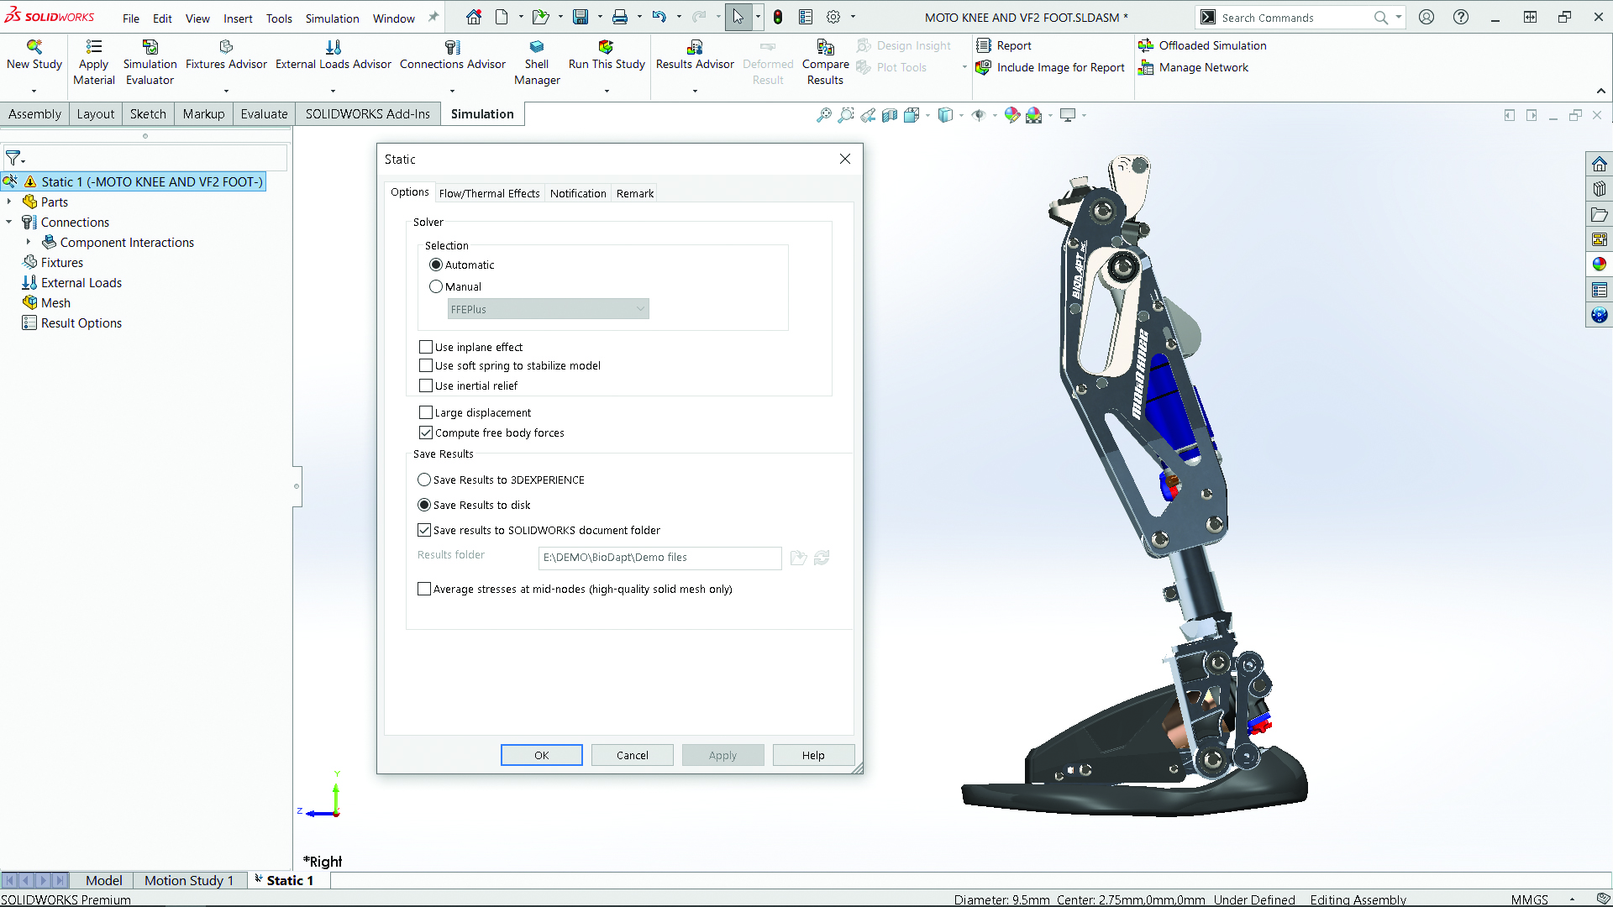This screenshot has height=907, width=1613.
Task: Select External Loads tree item
Action: tap(81, 283)
